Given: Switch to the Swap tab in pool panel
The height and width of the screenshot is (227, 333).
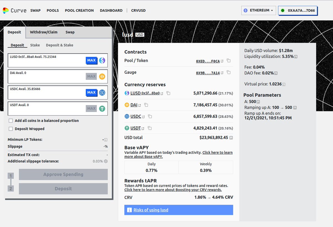Looking at the screenshot, I should coord(70,32).
